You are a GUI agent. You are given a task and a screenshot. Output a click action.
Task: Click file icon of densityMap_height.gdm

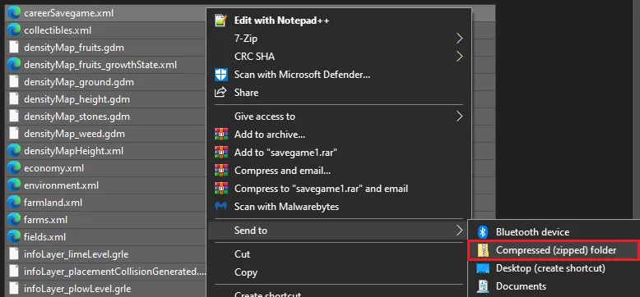14,99
